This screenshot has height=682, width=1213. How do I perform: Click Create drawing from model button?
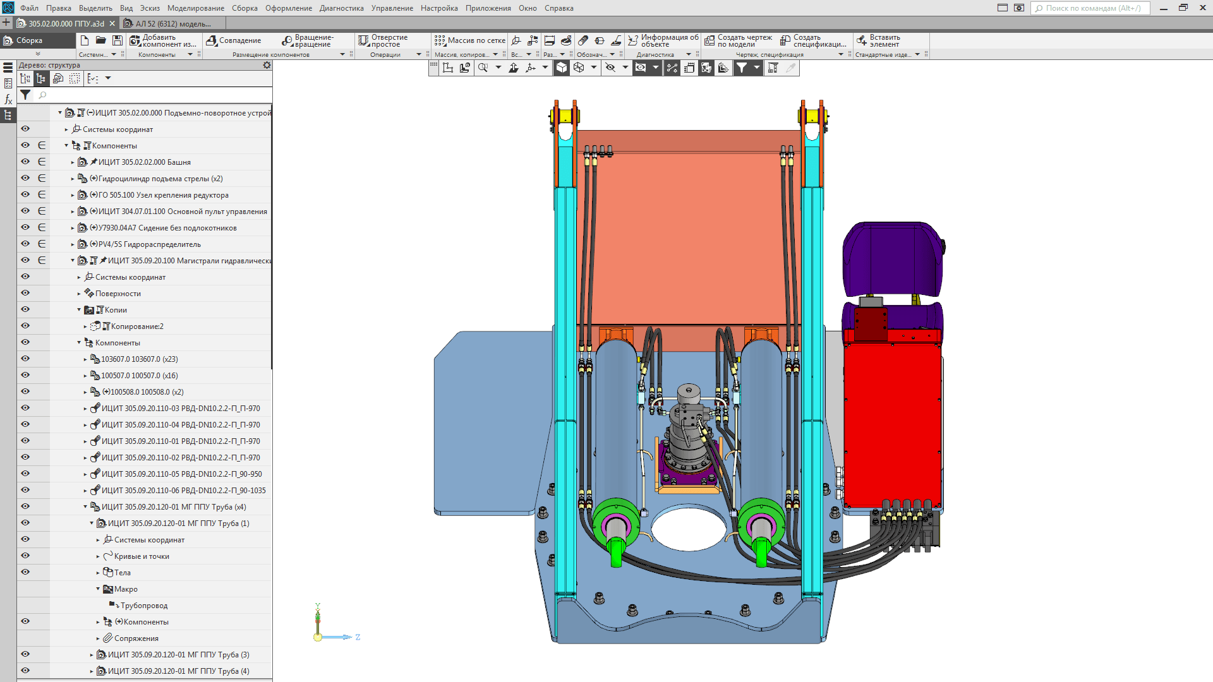(738, 40)
